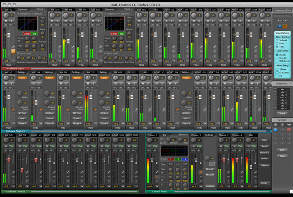Open Settings tab of software playback AN 1/2
The height and width of the screenshot is (197, 293).
coord(21,72)
